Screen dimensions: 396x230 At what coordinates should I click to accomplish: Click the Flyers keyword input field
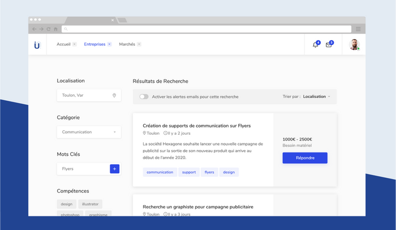click(82, 169)
